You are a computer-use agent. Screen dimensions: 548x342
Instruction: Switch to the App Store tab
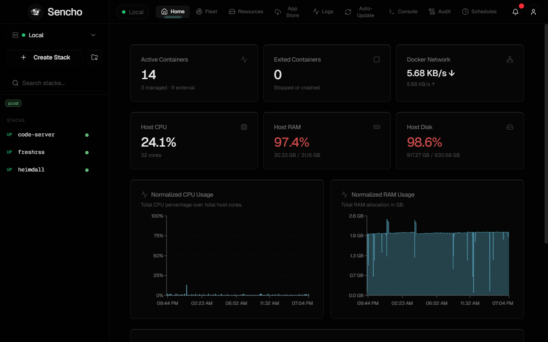point(287,12)
